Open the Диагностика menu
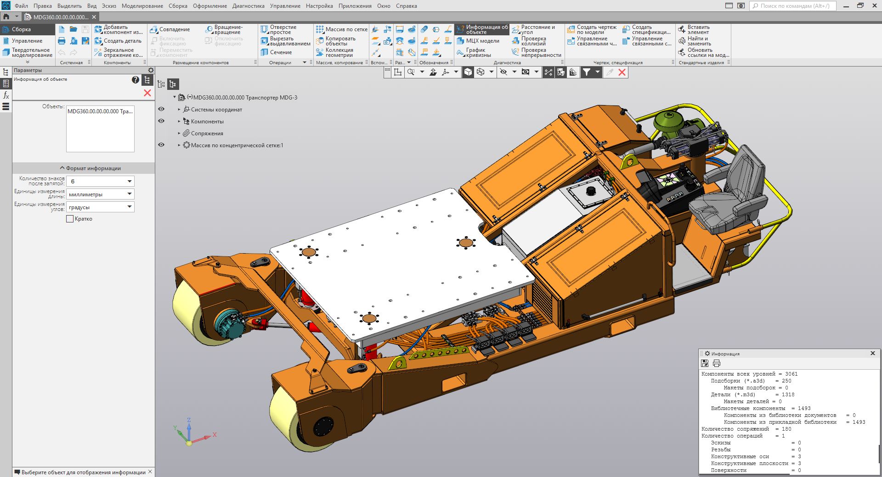 click(248, 6)
